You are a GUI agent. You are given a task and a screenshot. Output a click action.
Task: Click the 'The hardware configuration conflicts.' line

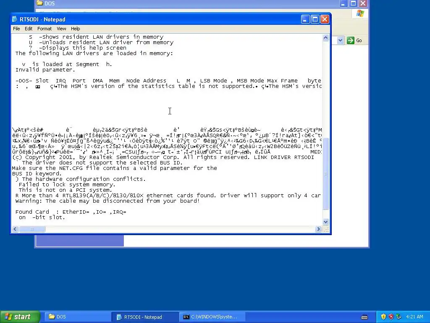click(81, 179)
